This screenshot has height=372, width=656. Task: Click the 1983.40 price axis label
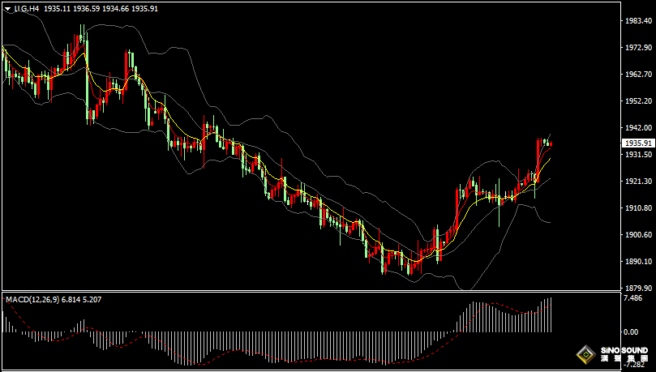[636, 21]
